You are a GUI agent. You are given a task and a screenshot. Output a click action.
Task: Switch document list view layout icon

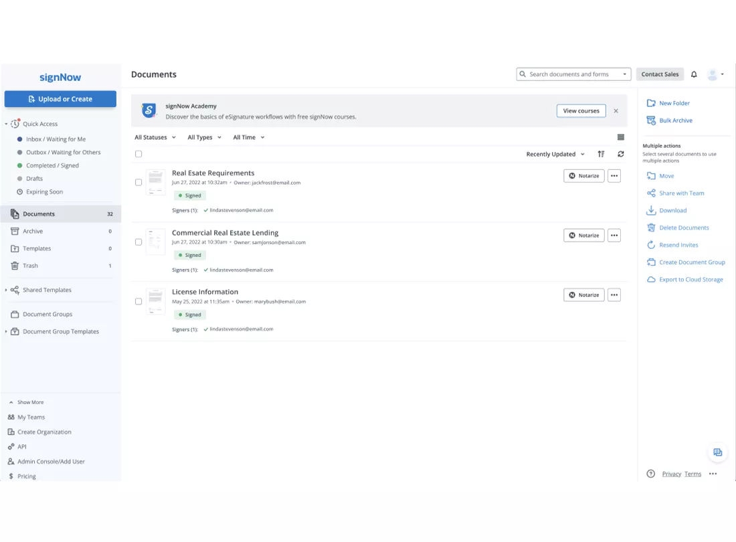coord(620,137)
